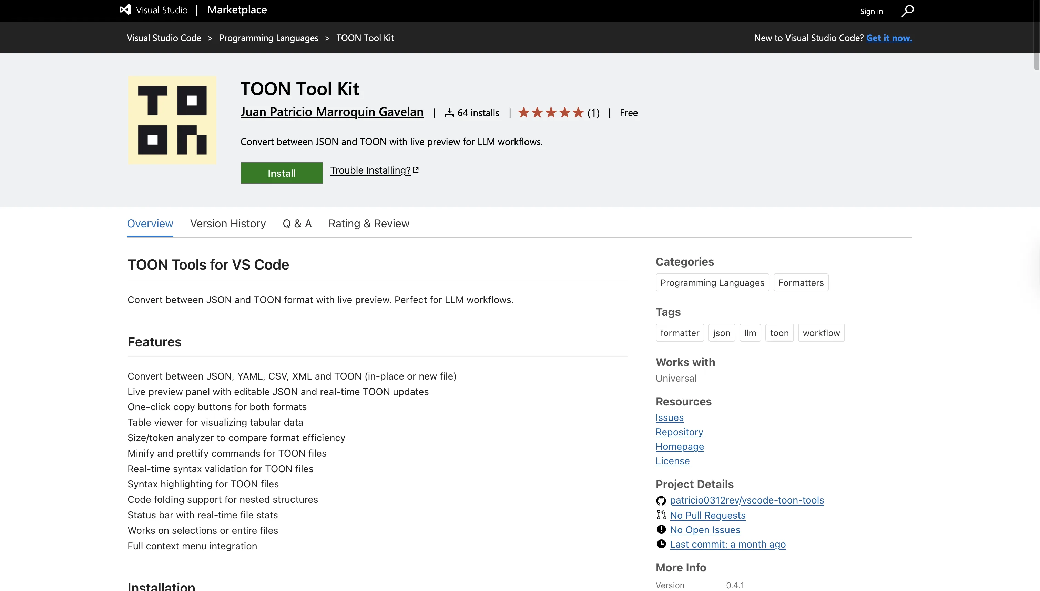Click the external link icon beside Trouble Installing
The image size is (1040, 591).
pyautogui.click(x=416, y=170)
